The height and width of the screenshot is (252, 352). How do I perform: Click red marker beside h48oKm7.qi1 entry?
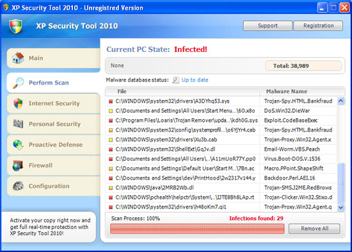(111, 207)
